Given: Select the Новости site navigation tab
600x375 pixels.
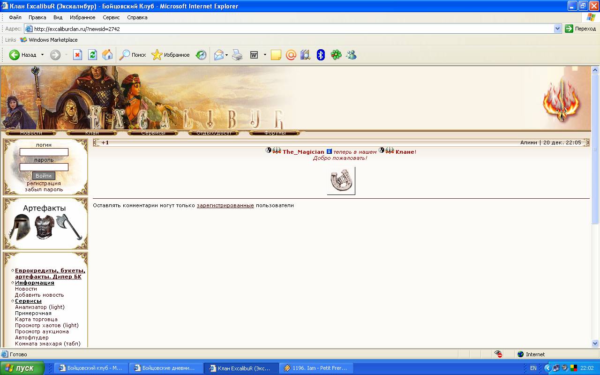Looking at the screenshot, I should click(x=31, y=133).
